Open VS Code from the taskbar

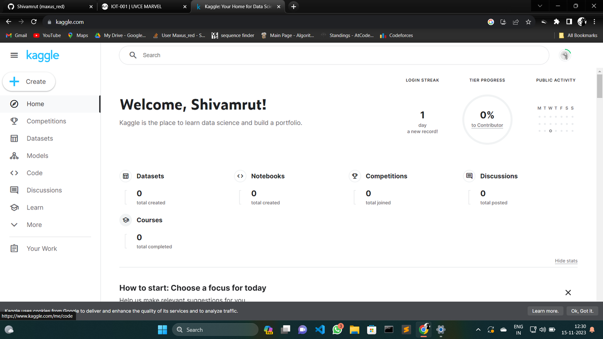320,330
